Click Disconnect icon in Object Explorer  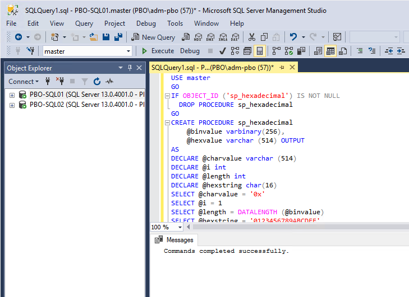click(x=60, y=82)
